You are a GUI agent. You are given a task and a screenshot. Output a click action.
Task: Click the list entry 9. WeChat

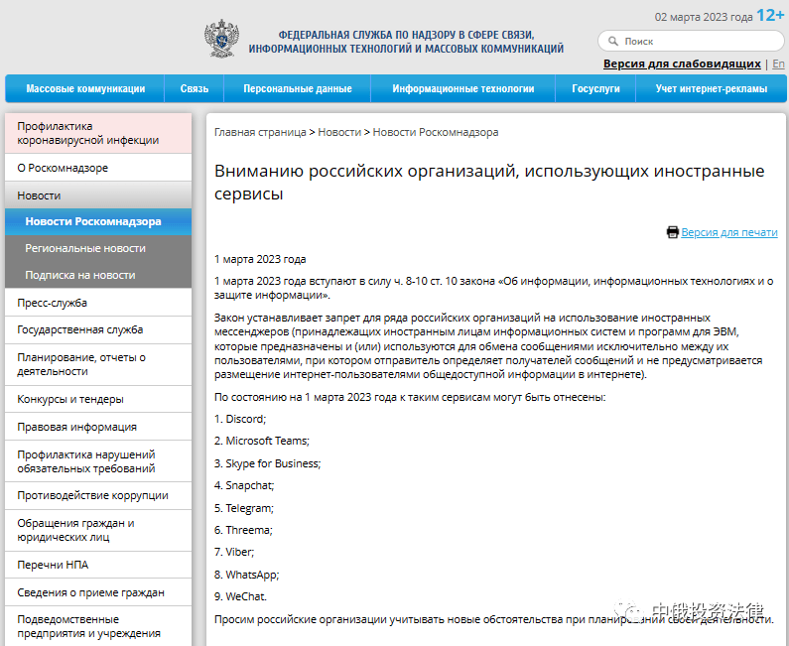(x=240, y=596)
